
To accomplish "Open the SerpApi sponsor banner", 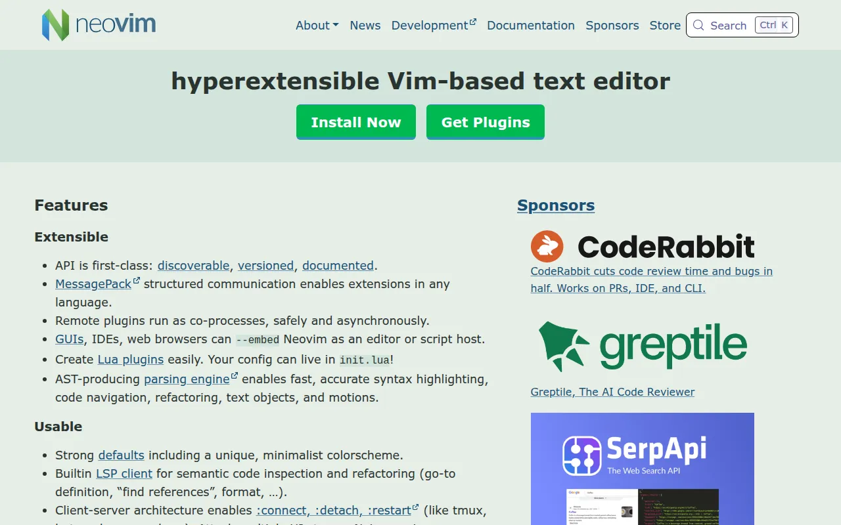I will (x=643, y=469).
